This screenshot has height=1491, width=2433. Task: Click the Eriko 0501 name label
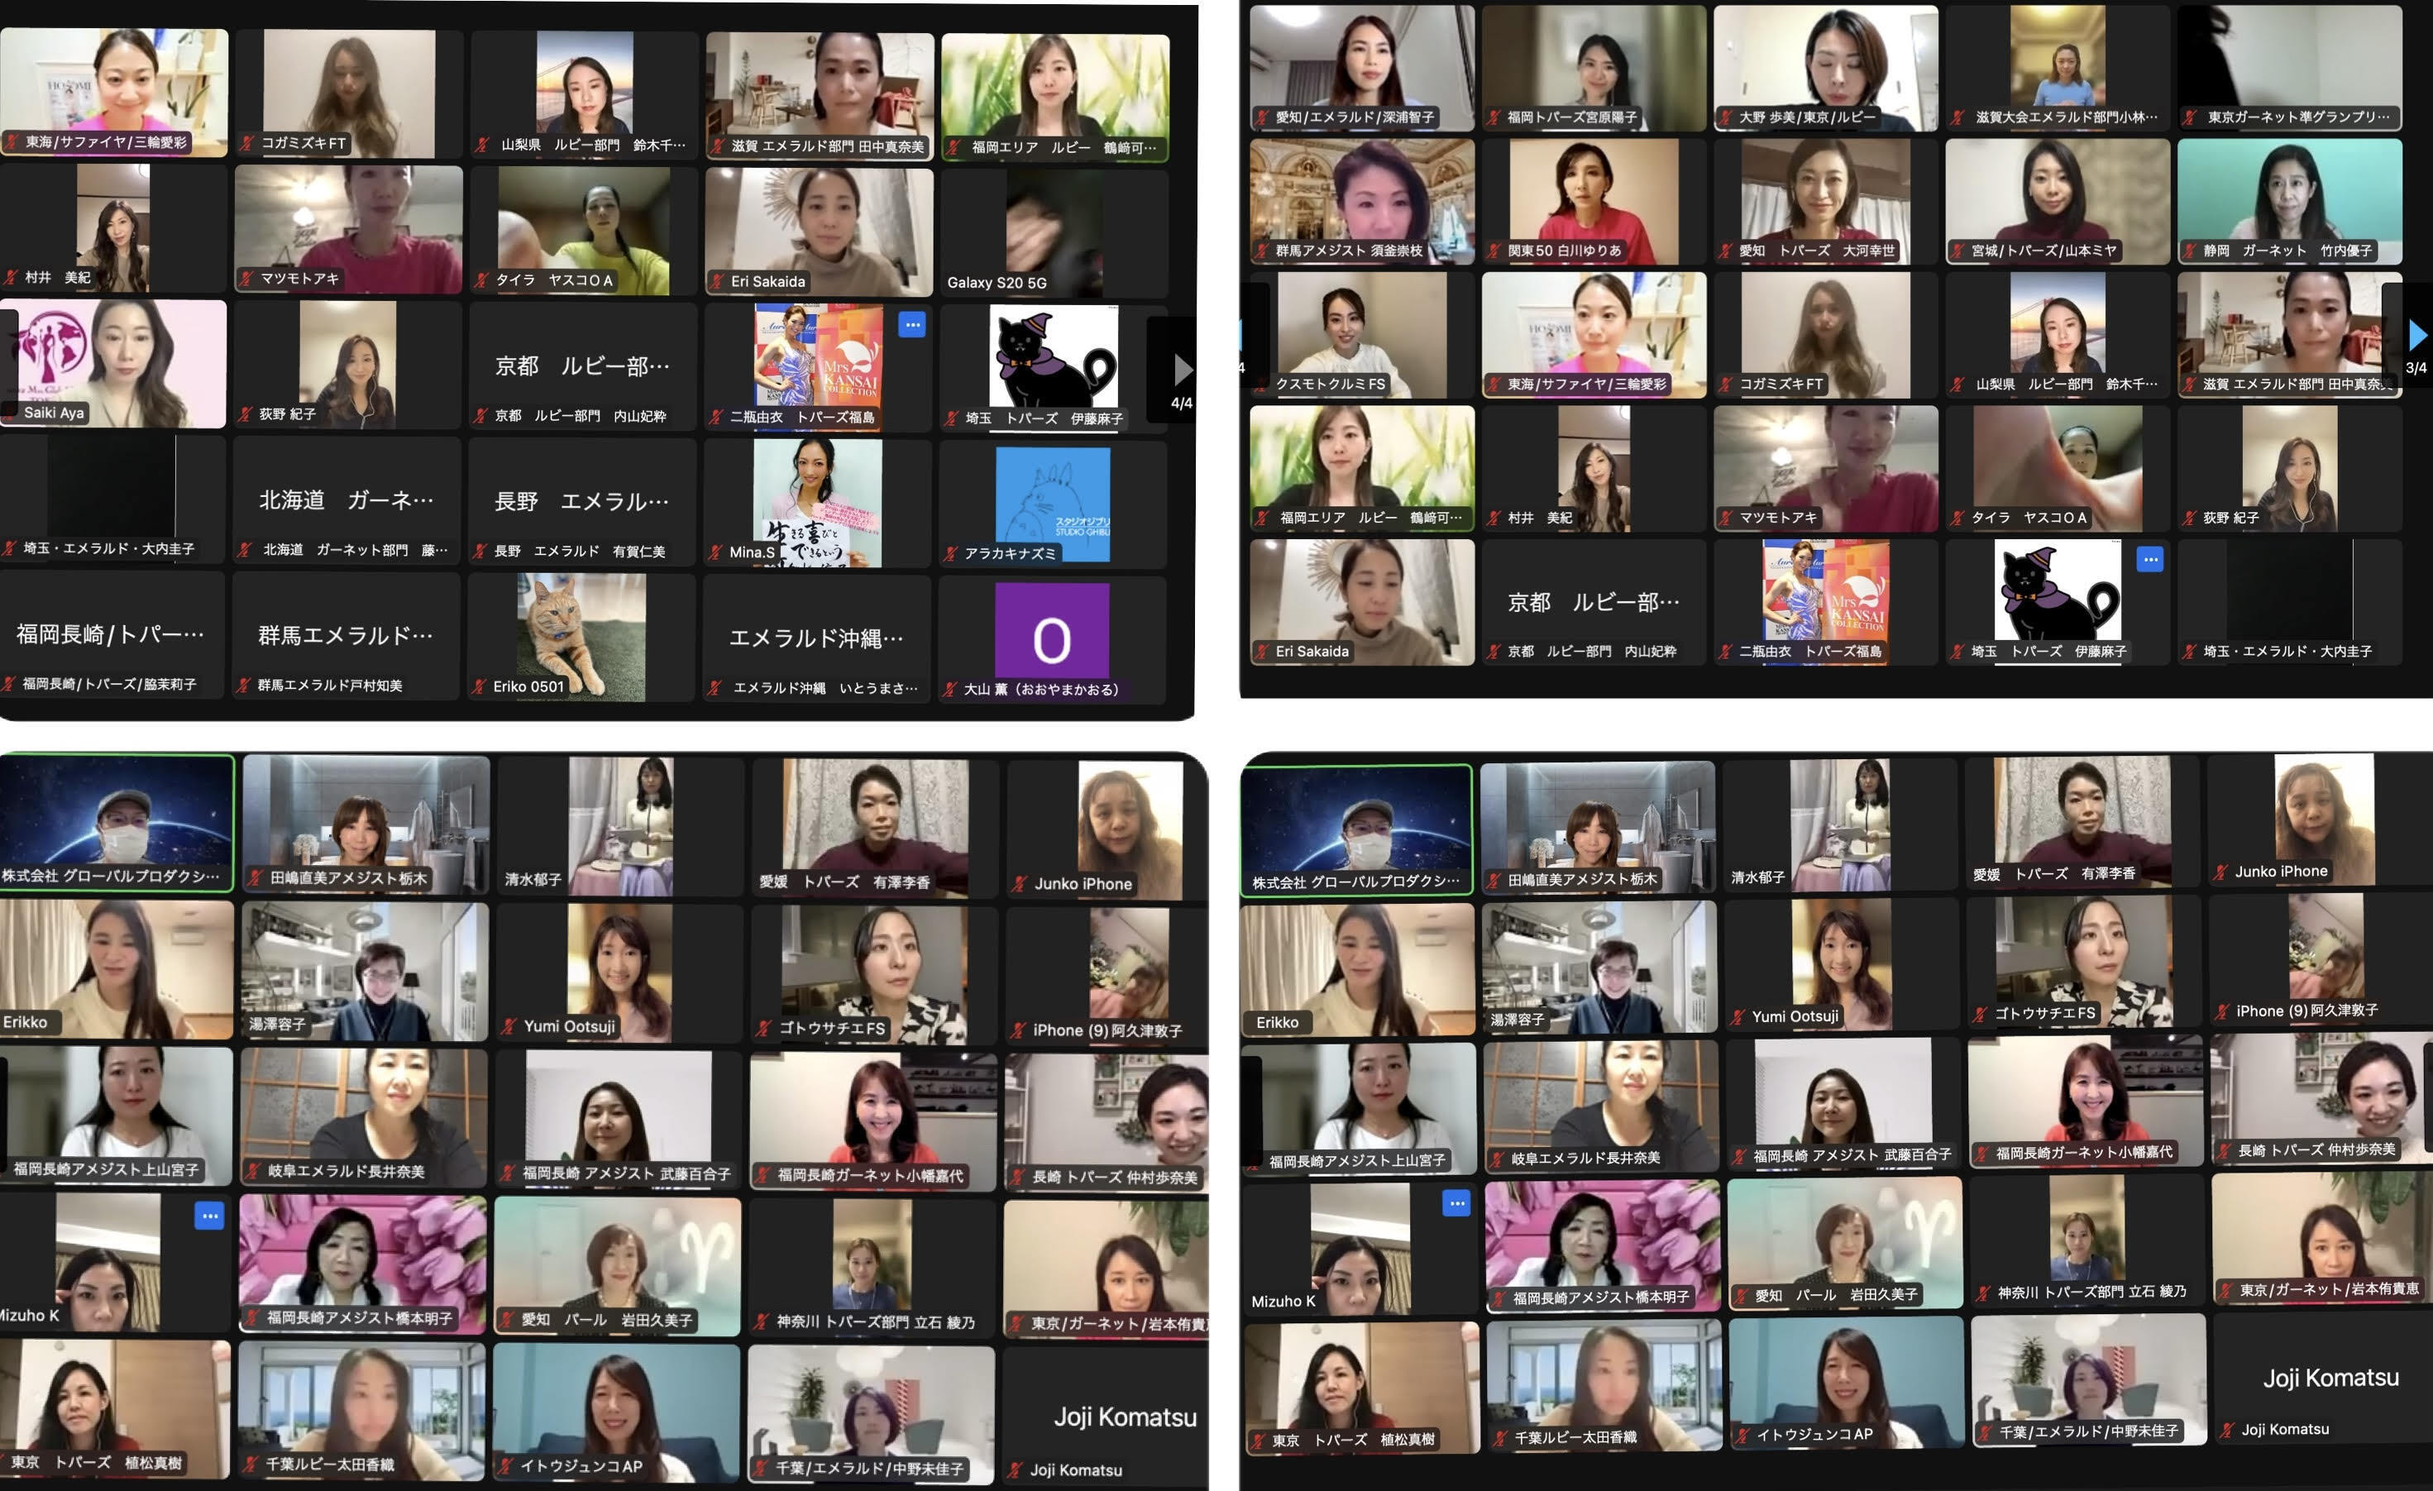click(528, 687)
